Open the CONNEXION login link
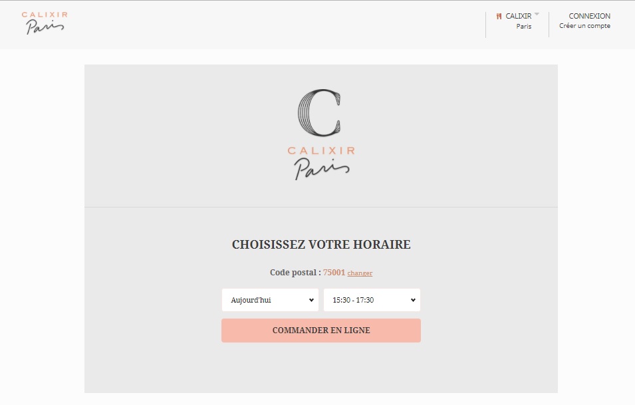Screen dimensions: 635x405 (589, 16)
